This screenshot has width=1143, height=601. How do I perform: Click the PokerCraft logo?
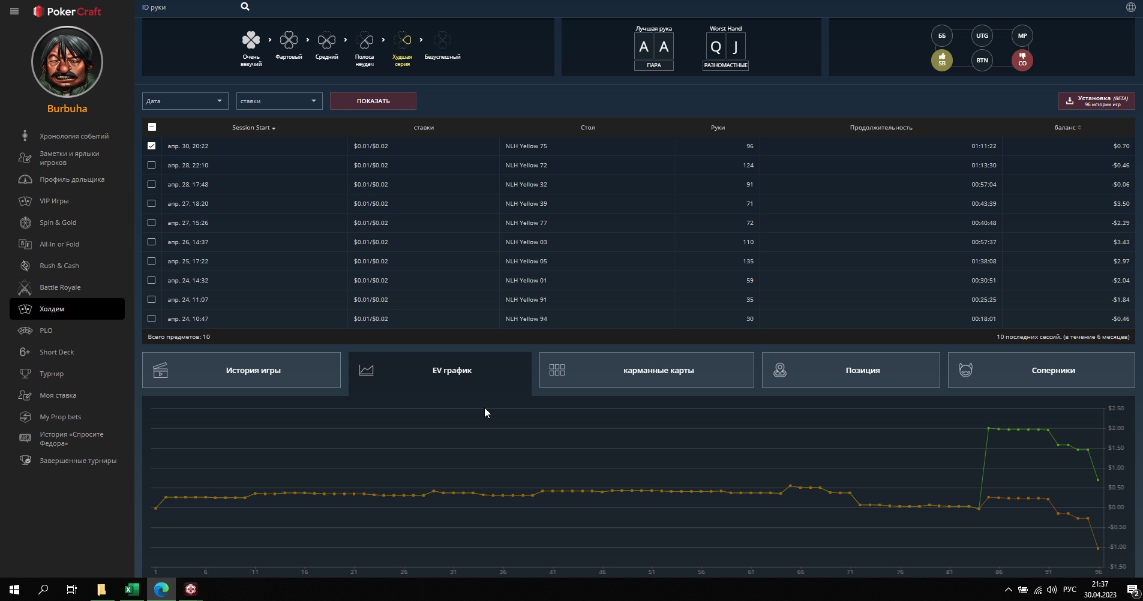67,11
